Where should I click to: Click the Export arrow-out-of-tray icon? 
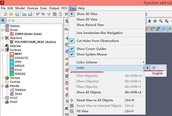click(30, 14)
